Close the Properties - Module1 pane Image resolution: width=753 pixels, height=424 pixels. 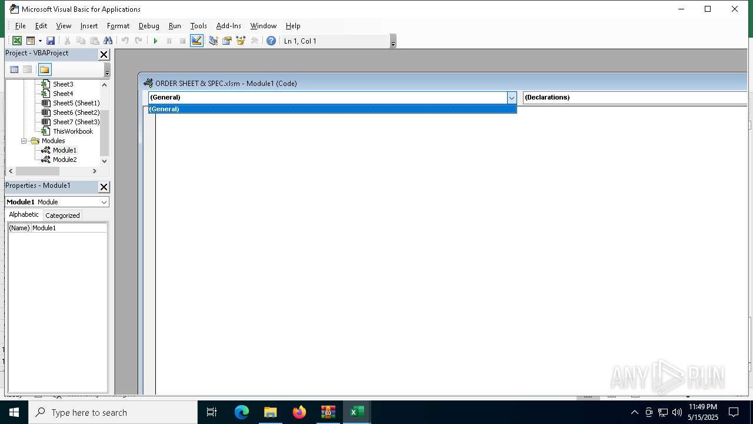pyautogui.click(x=104, y=187)
